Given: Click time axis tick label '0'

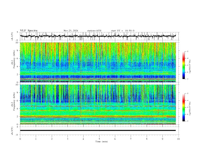Looking at the screenshot, I should pyautogui.click(x=20, y=139).
